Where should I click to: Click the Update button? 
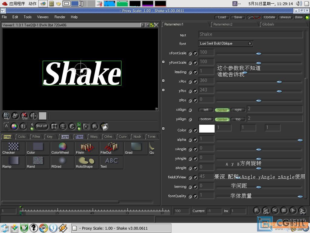(x=269, y=17)
